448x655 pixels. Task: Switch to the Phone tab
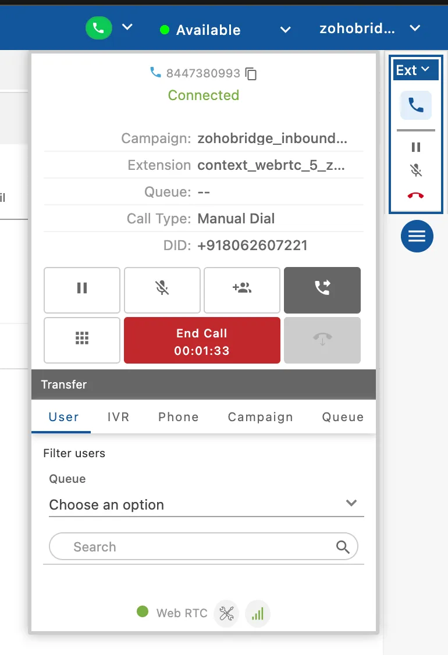pyautogui.click(x=179, y=417)
